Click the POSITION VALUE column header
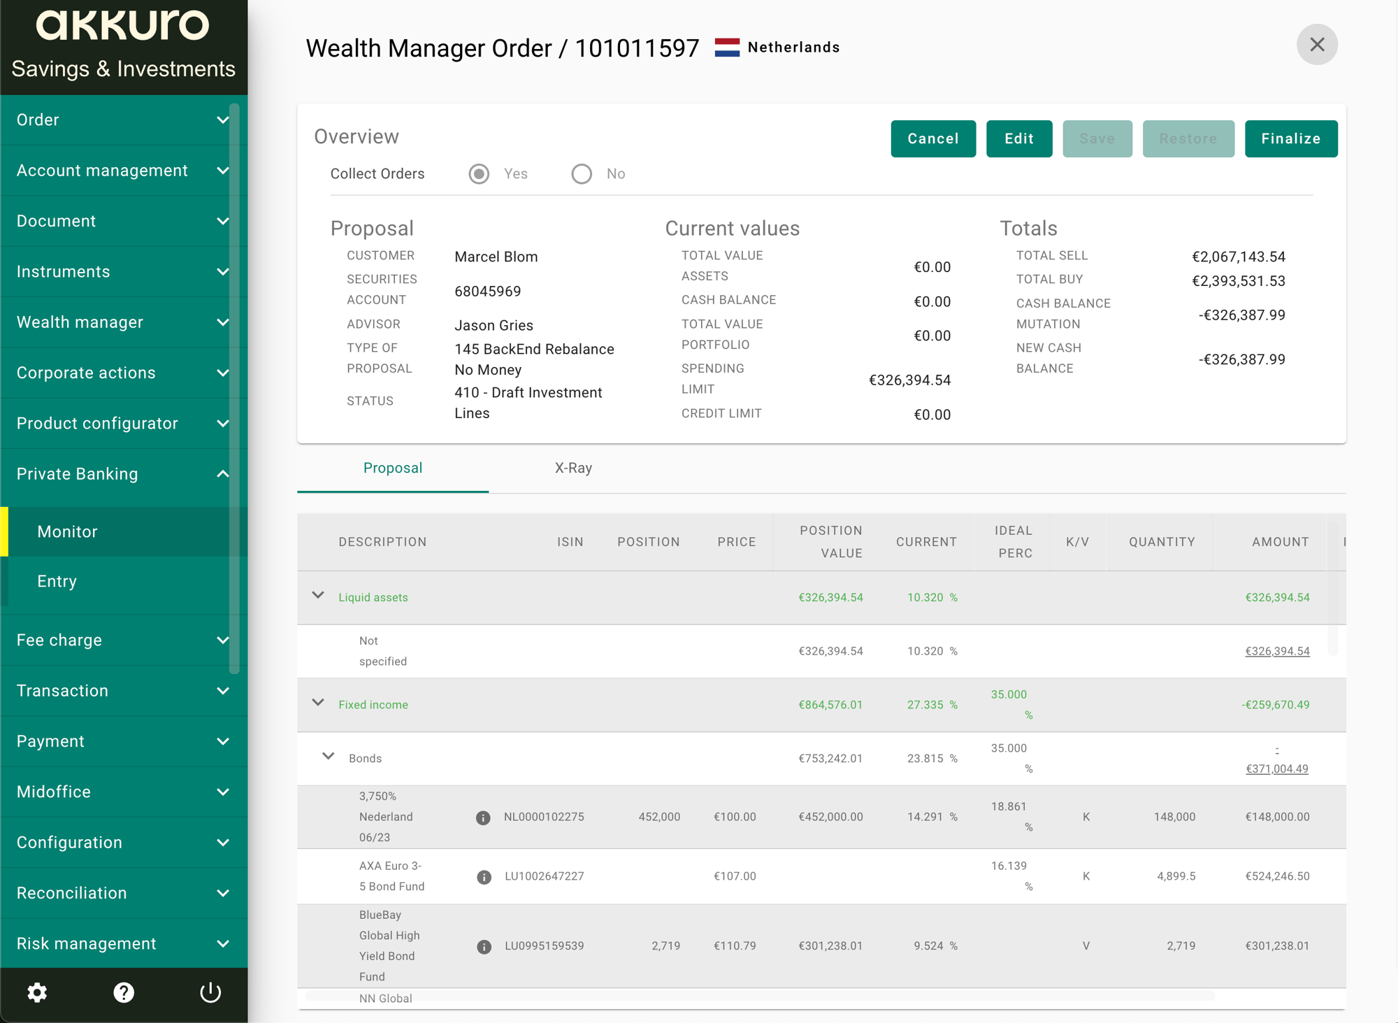 pyautogui.click(x=831, y=542)
